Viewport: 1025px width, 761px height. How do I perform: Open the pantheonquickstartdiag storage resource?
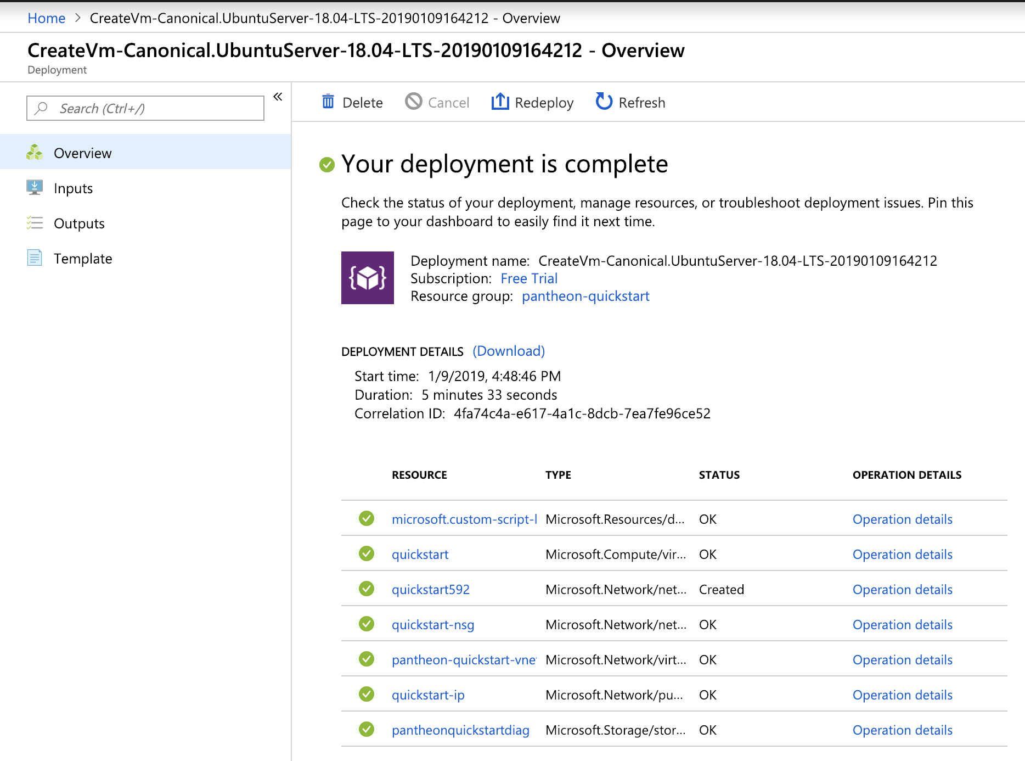[460, 730]
